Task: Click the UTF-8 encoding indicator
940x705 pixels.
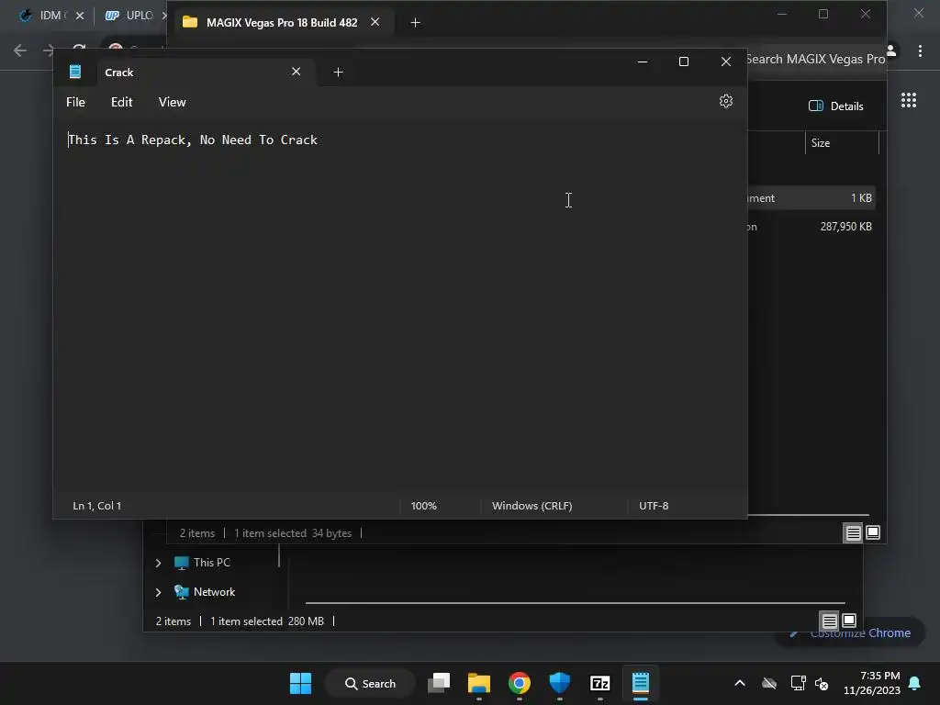Action: point(654,506)
